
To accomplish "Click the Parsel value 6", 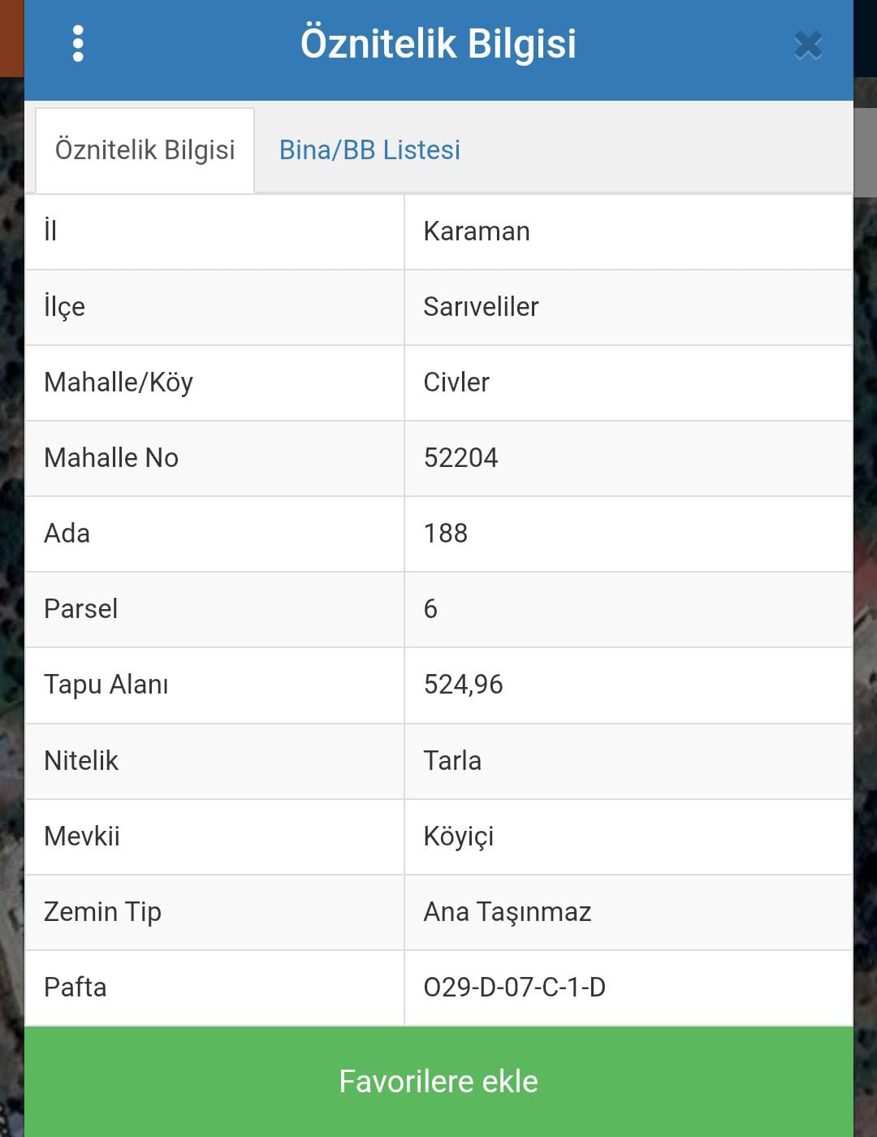I will click(430, 609).
